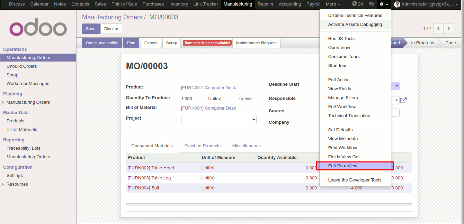Open the Deadline Start dropdown arrow
The image size is (464, 224).
pyautogui.click(x=396, y=86)
